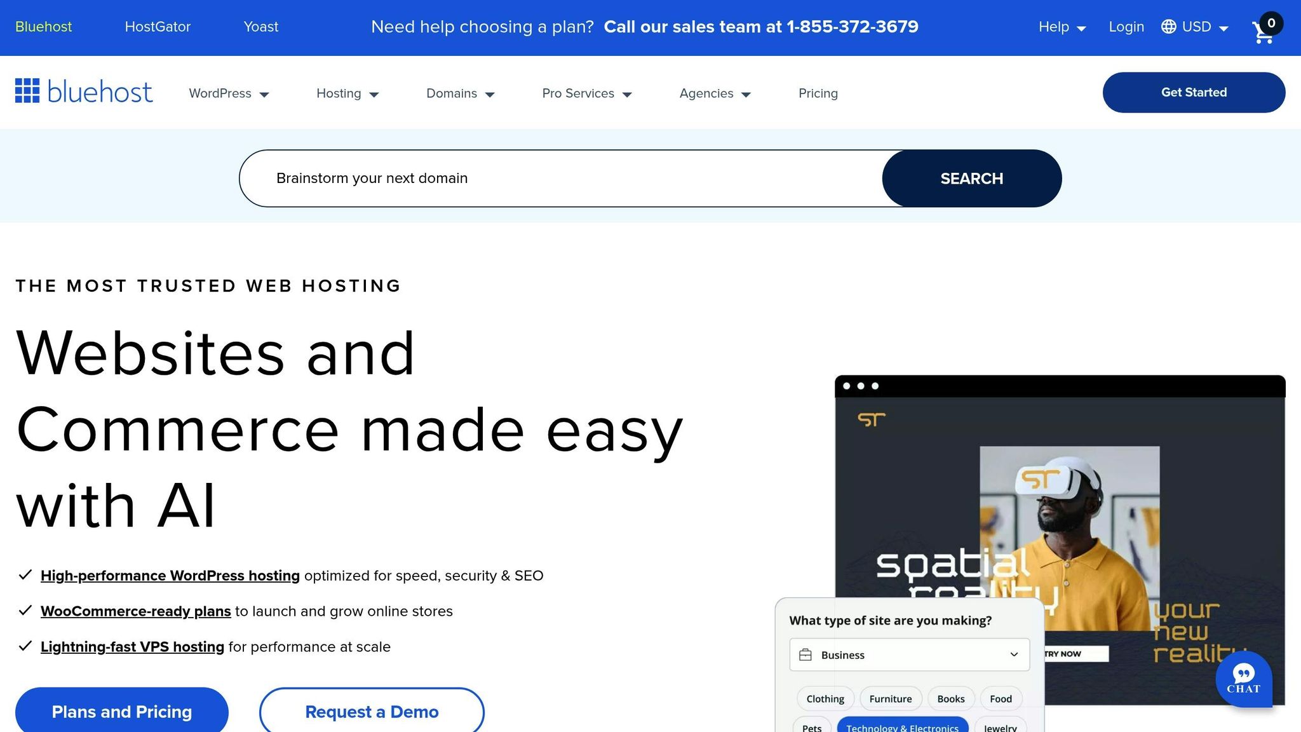This screenshot has width=1301, height=732.
Task: Toggle the Clothing category chip
Action: (x=825, y=698)
